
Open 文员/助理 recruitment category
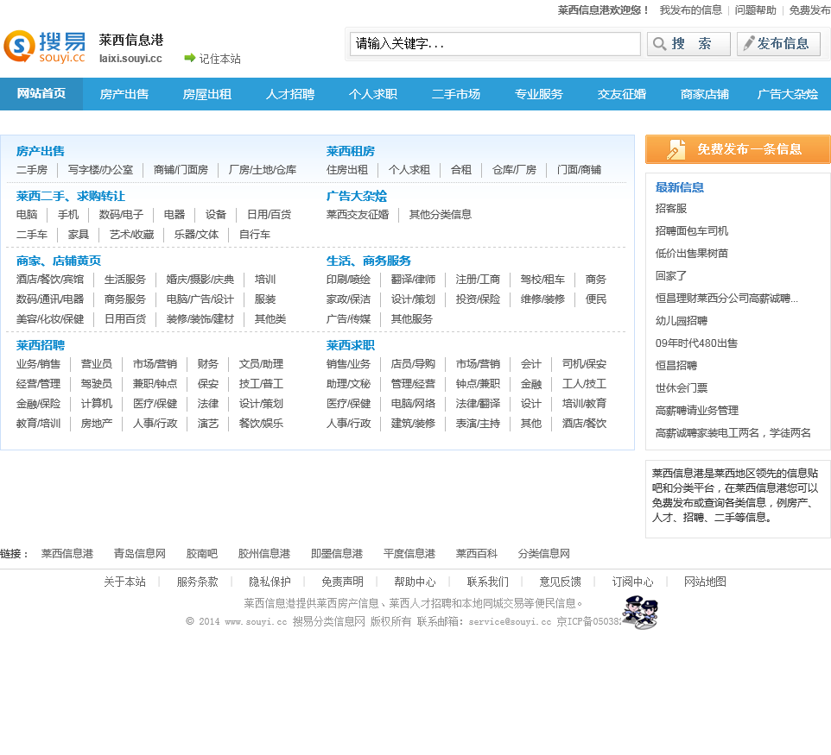[261, 364]
